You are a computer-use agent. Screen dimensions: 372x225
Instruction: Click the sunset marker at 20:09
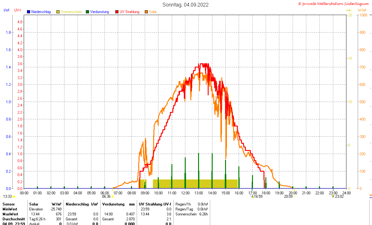click(294, 196)
